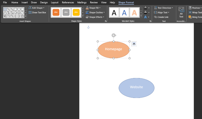The width and height of the screenshot is (202, 119).
Task: Apply the blue A WordArt style
Action: pyautogui.click(x=124, y=12)
